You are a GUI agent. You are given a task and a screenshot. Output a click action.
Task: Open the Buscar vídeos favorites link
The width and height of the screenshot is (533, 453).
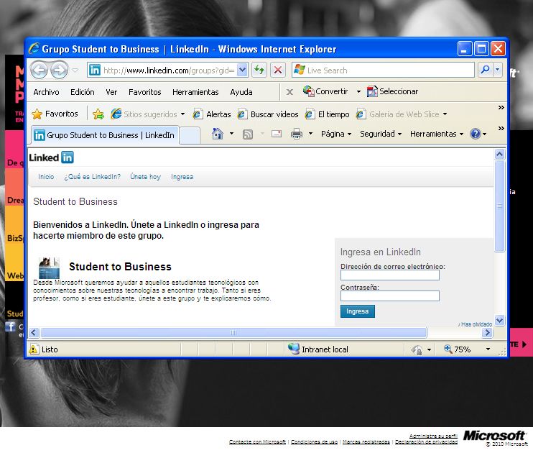pos(268,114)
